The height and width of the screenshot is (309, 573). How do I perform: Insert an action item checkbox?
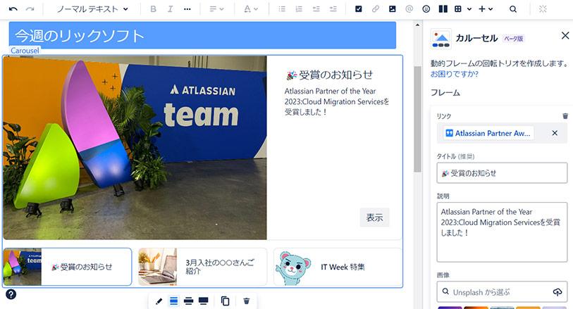click(x=359, y=9)
